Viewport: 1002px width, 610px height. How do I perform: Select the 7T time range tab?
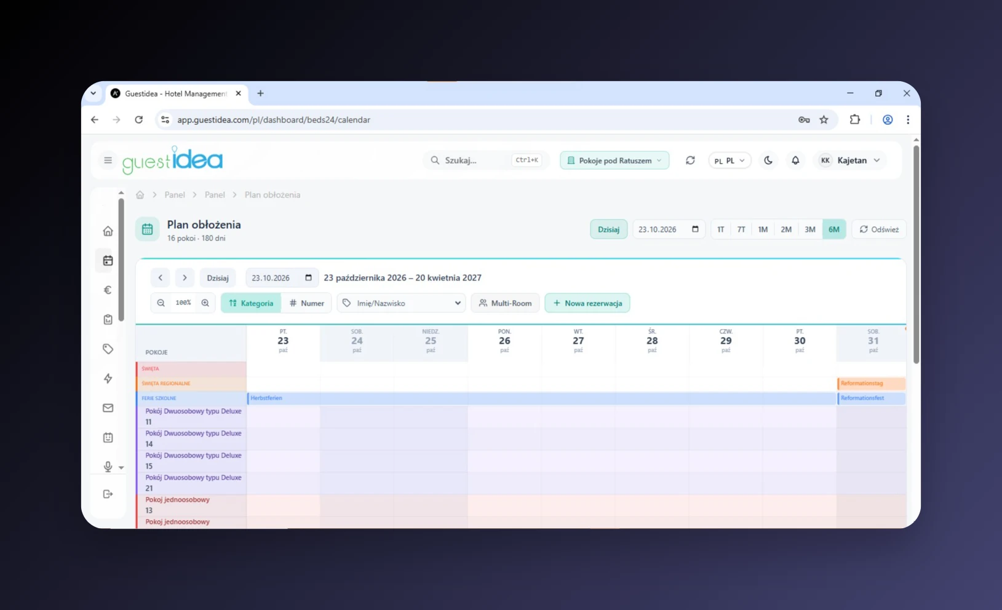tap(741, 229)
